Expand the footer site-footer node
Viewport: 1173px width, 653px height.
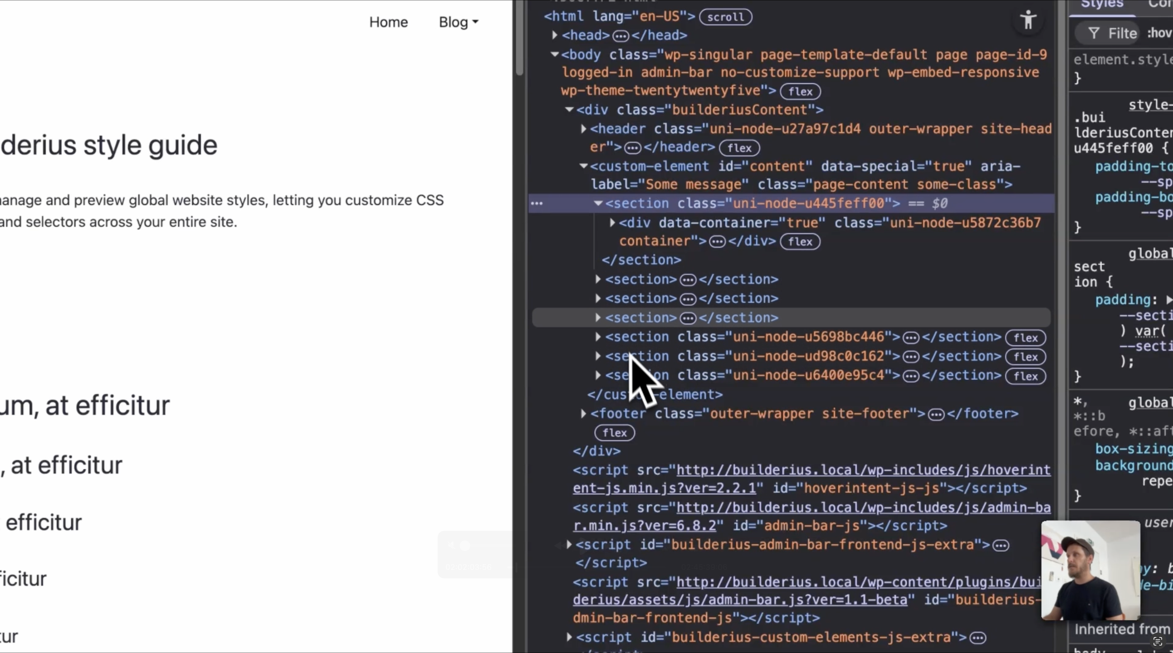pyautogui.click(x=583, y=414)
